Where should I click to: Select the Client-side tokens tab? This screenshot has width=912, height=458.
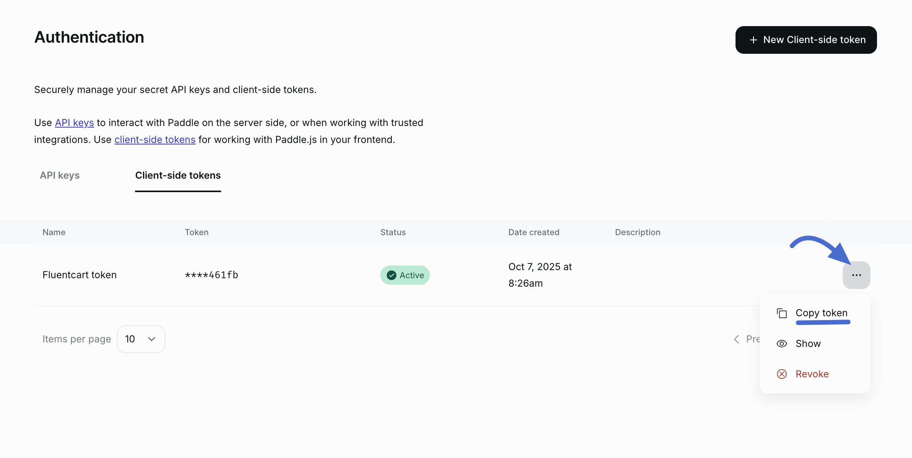pyautogui.click(x=178, y=175)
